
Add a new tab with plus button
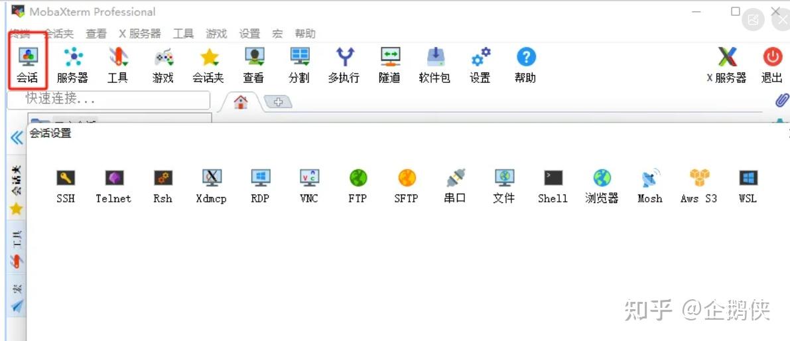(x=278, y=102)
